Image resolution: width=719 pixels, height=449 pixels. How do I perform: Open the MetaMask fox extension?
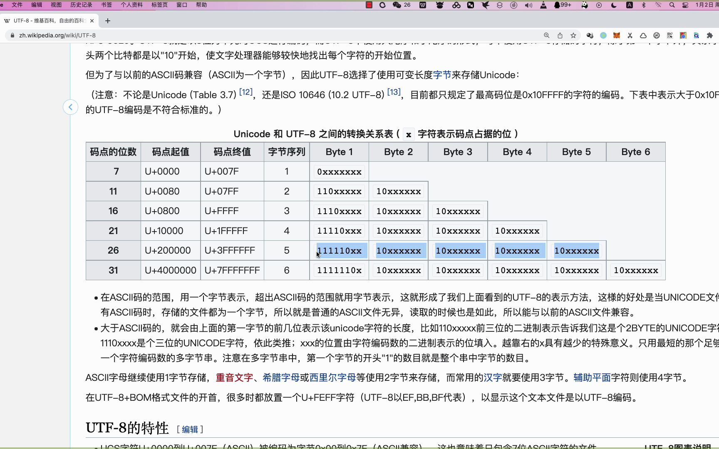[x=617, y=35]
